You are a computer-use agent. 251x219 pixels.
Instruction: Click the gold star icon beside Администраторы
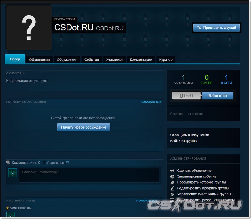(x=8, y=208)
